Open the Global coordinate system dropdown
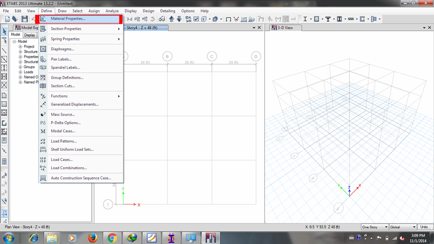The height and width of the screenshot is (244, 434). coord(403,227)
